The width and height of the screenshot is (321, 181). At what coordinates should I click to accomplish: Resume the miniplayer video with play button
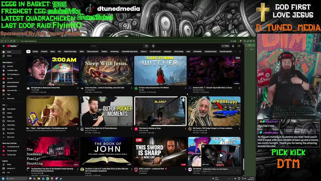point(221,156)
